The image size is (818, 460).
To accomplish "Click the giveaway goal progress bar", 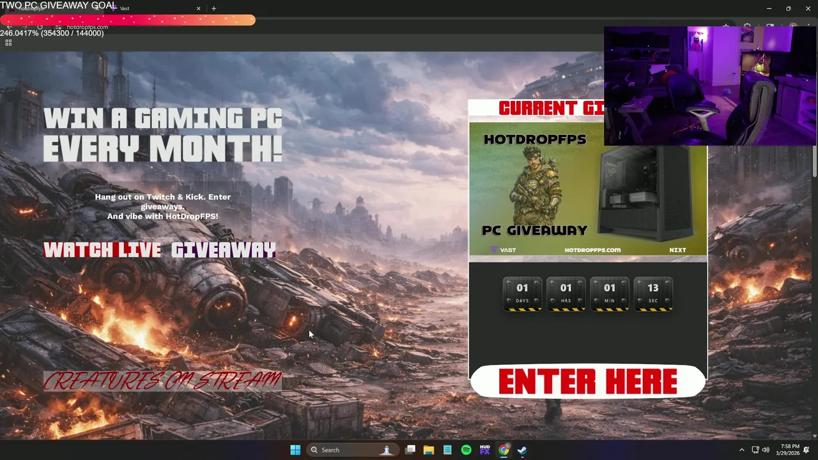I will pos(128,20).
